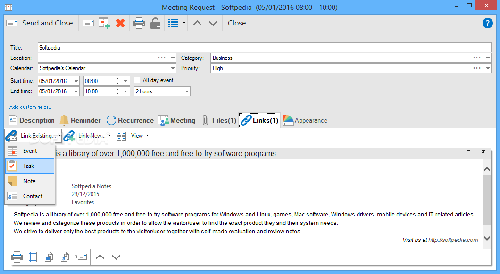Expand the Location dropdown
This screenshot has width=500, height=274.
(x=173, y=58)
